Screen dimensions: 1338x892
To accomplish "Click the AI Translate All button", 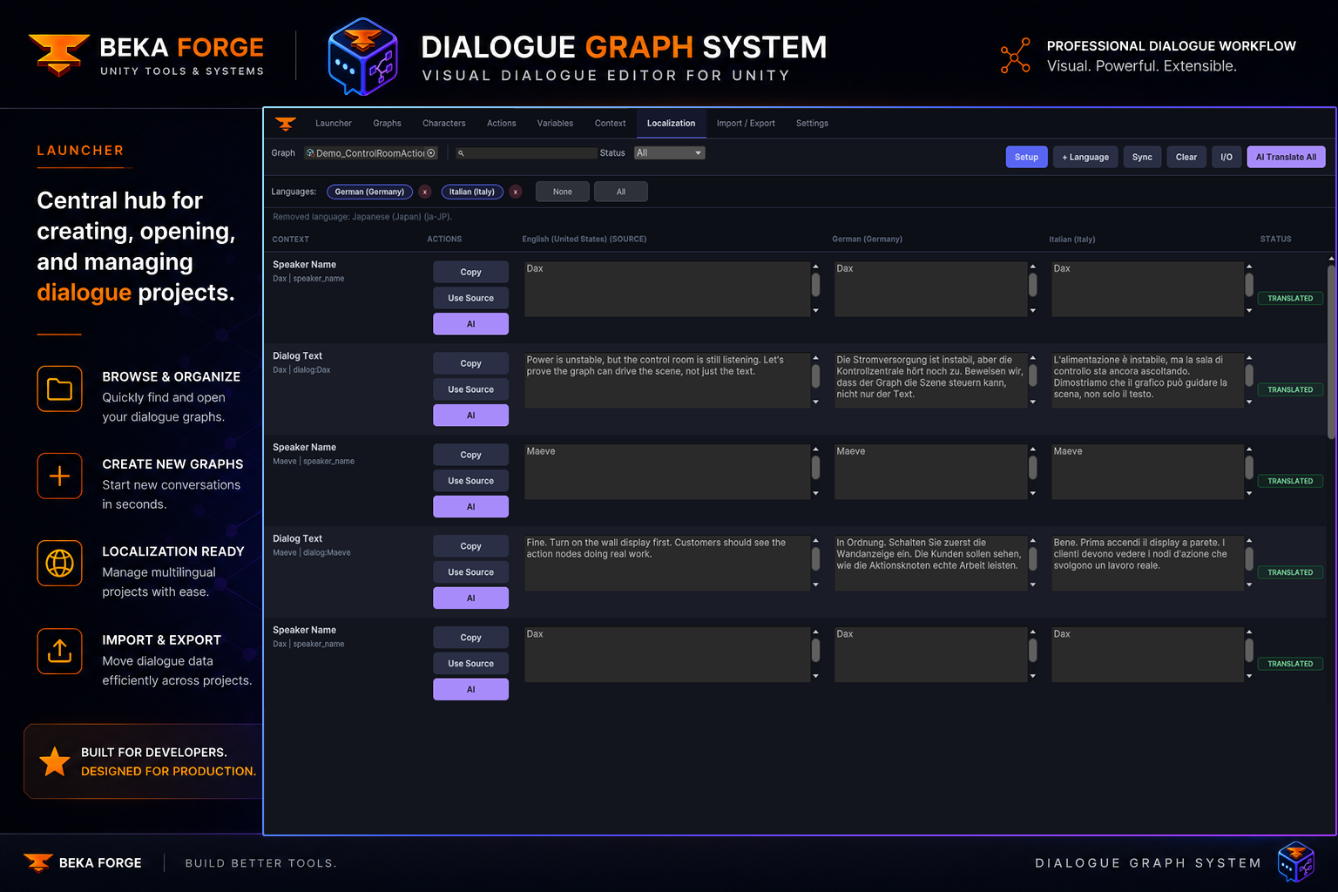I will (1286, 157).
